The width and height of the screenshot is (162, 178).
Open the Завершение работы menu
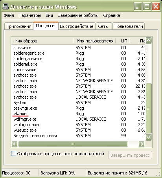[x=78, y=15]
